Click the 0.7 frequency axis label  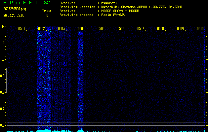point(3,109)
